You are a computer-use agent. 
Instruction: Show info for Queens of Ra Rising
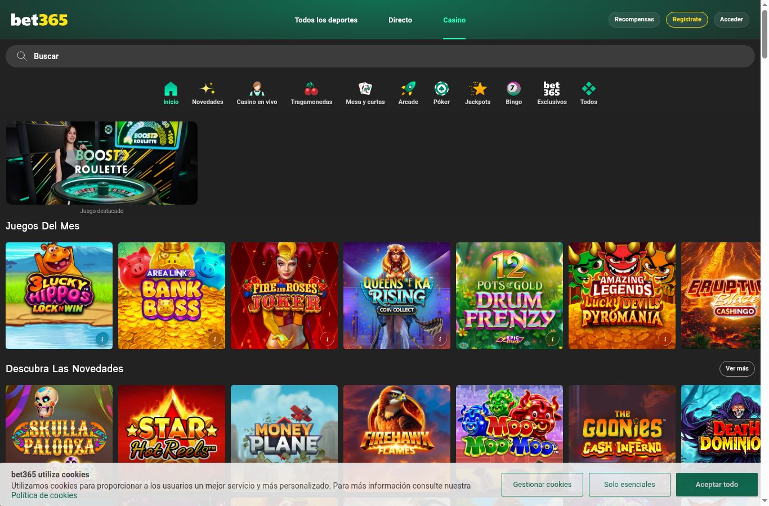(x=440, y=338)
